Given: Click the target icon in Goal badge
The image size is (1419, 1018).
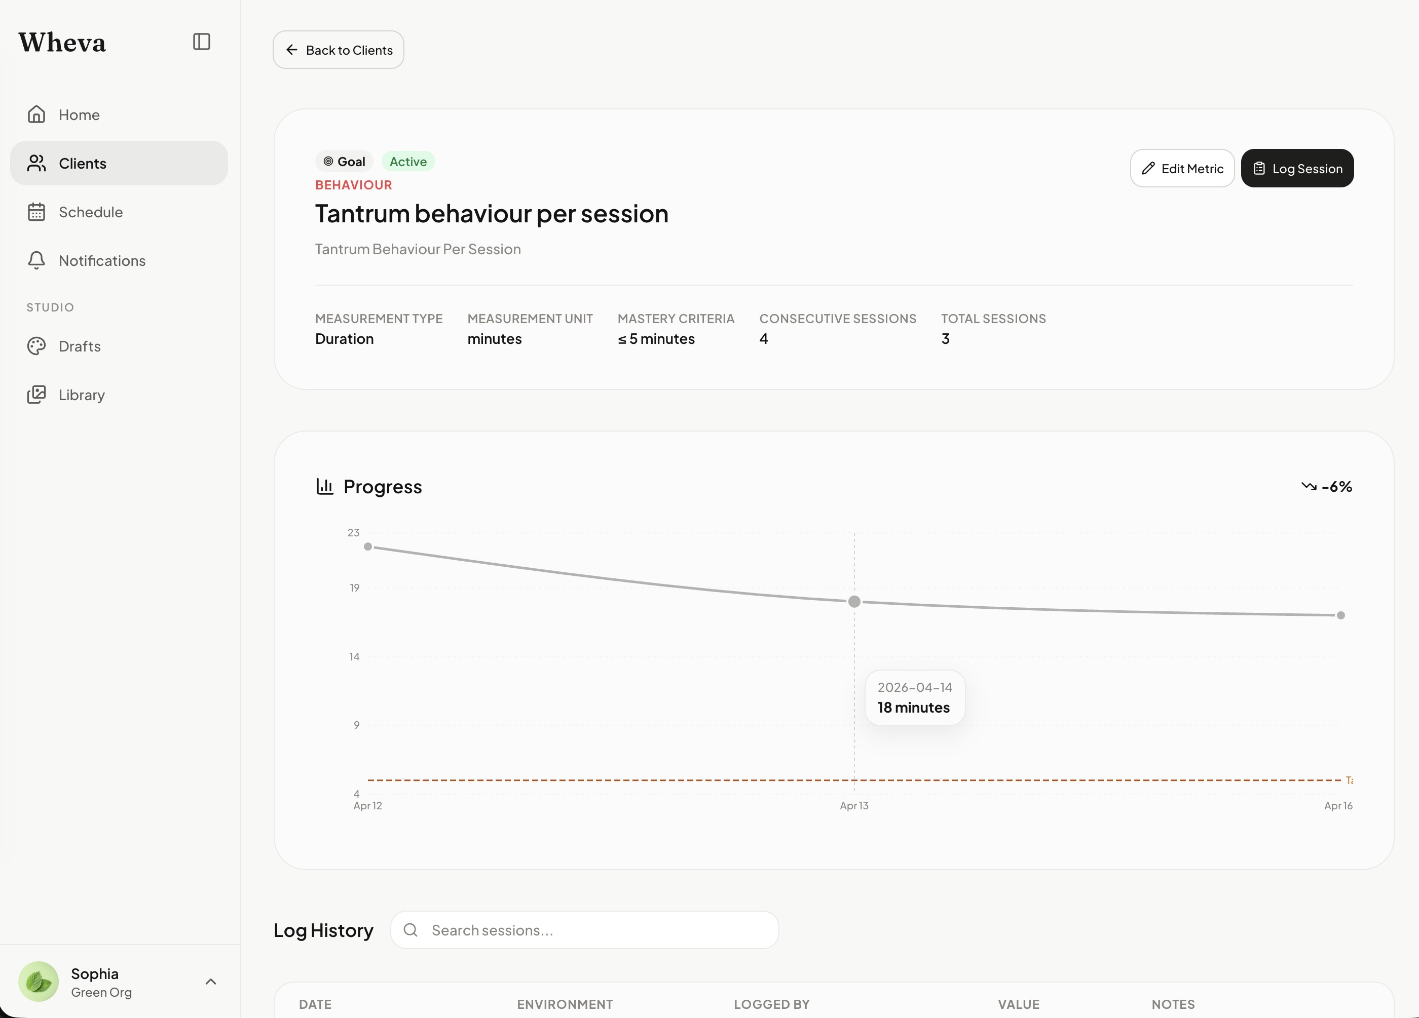Looking at the screenshot, I should 328,162.
